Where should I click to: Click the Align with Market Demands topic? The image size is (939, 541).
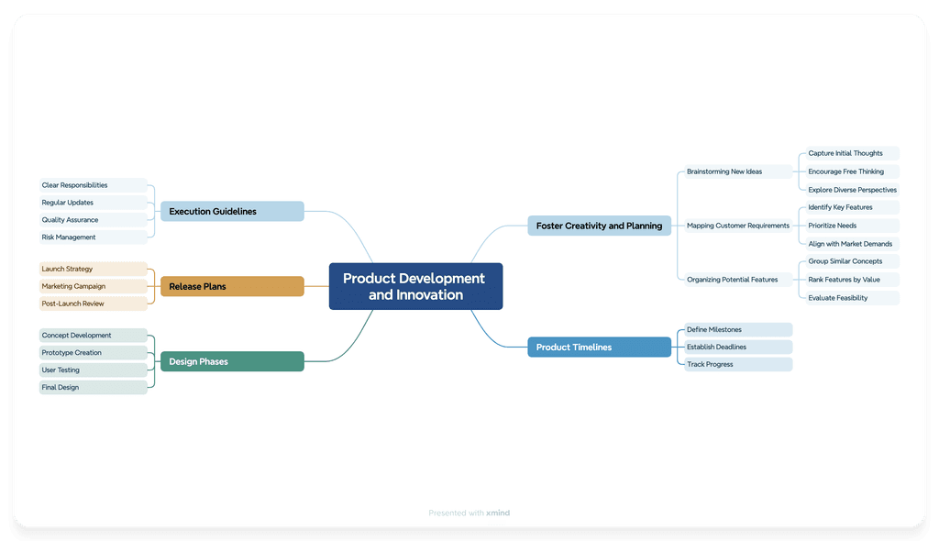(848, 244)
